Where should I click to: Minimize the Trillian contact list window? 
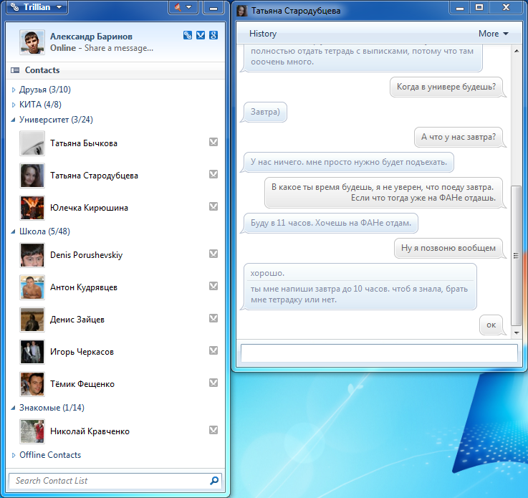[213, 8]
